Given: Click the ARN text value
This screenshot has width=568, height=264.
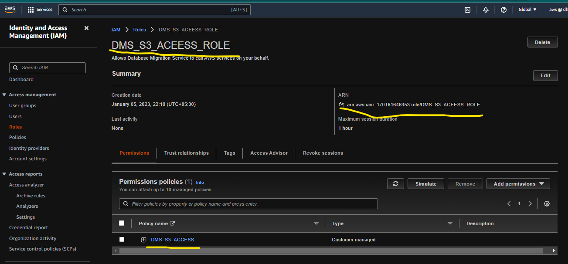Looking at the screenshot, I should pos(413,105).
